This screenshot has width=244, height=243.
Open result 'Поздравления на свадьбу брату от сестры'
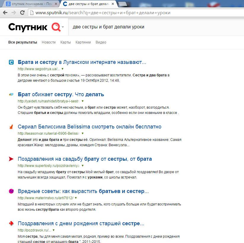85,159
